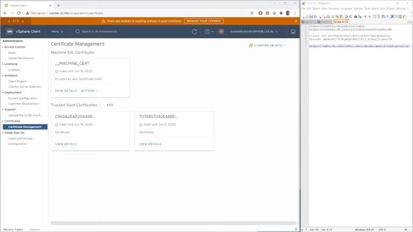Screen dimensions: 413x232
Task: Open Chrome three-dot menu
Action: (295, 13)
